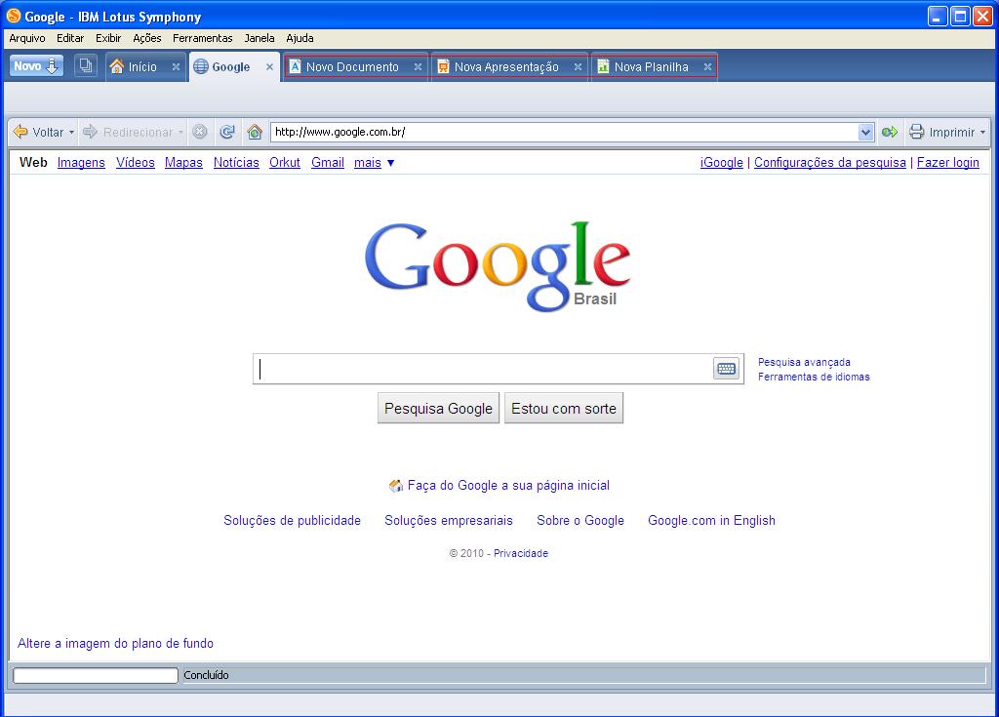Click the Fazer login link
Screen dimensions: 999x717
pyautogui.click(x=948, y=163)
